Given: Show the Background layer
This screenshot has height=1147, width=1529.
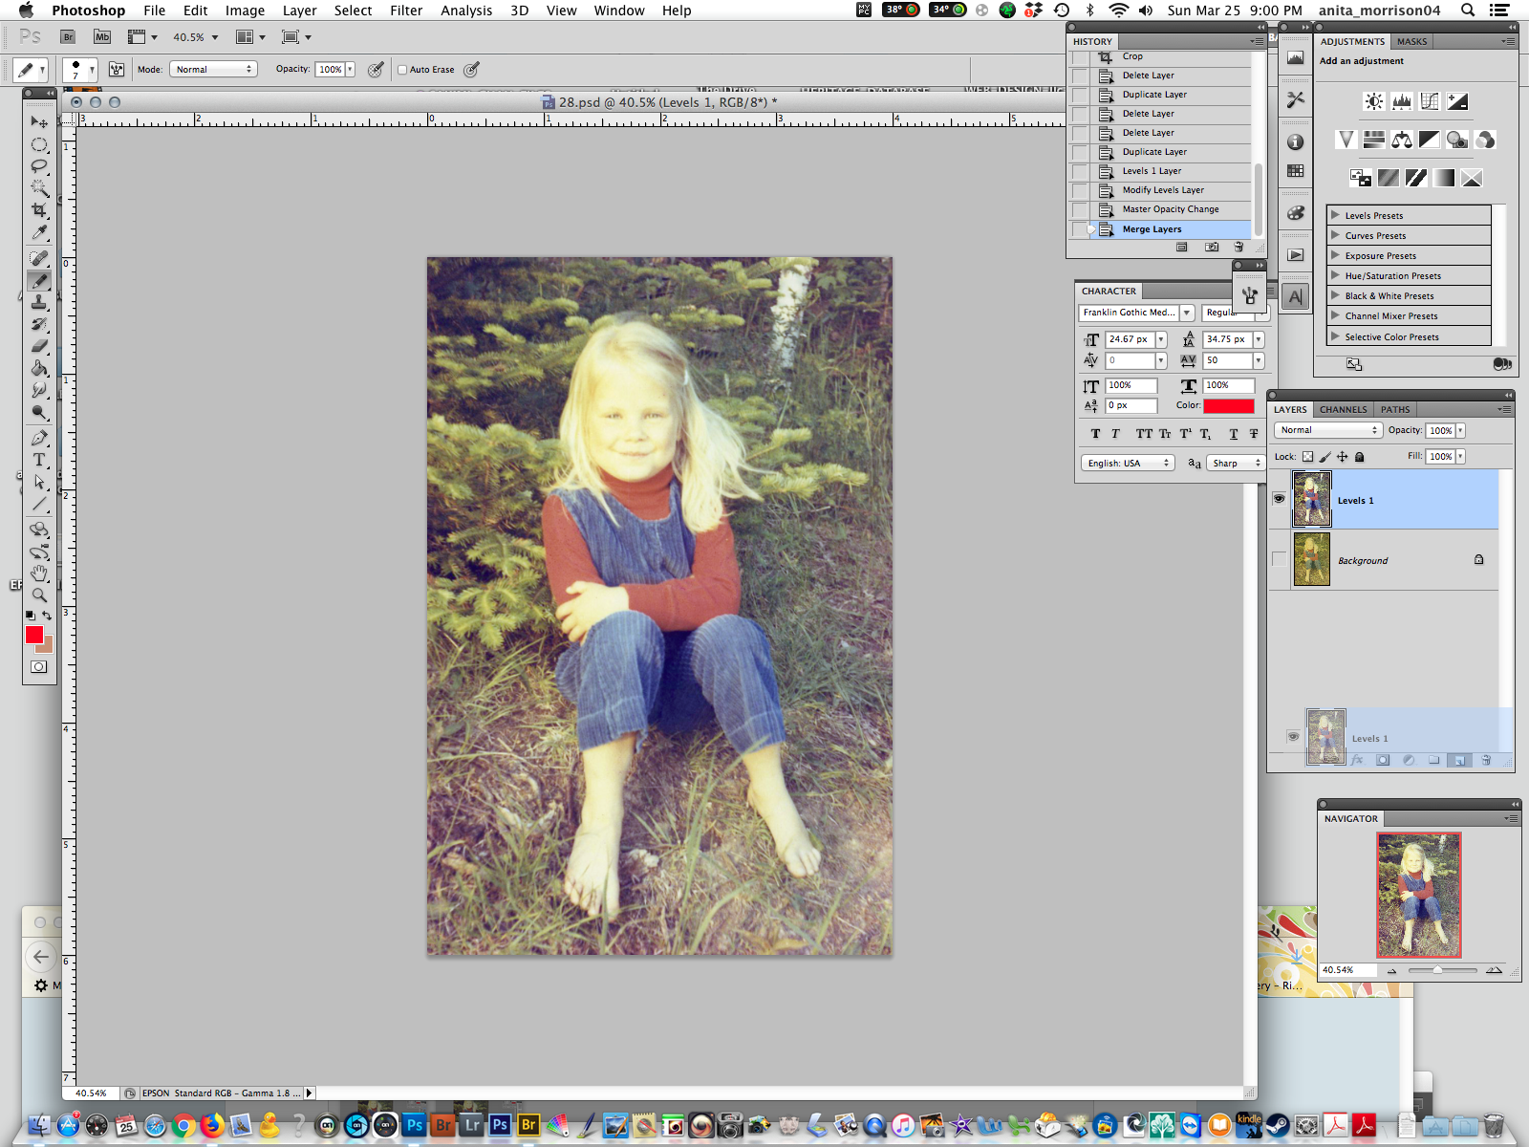Looking at the screenshot, I should pos(1279,559).
